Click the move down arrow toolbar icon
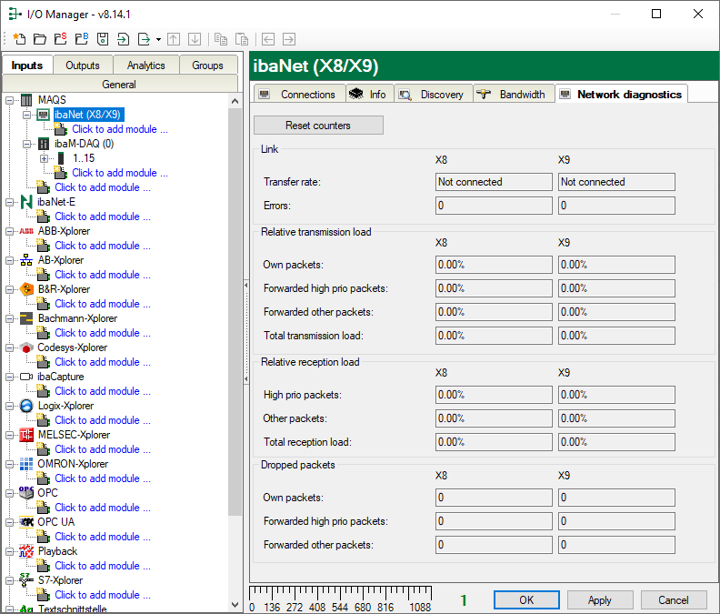 point(195,39)
